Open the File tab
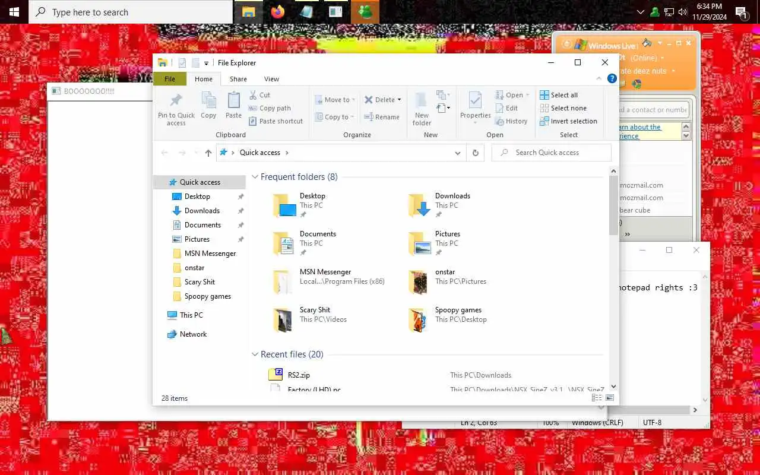 pyautogui.click(x=170, y=79)
